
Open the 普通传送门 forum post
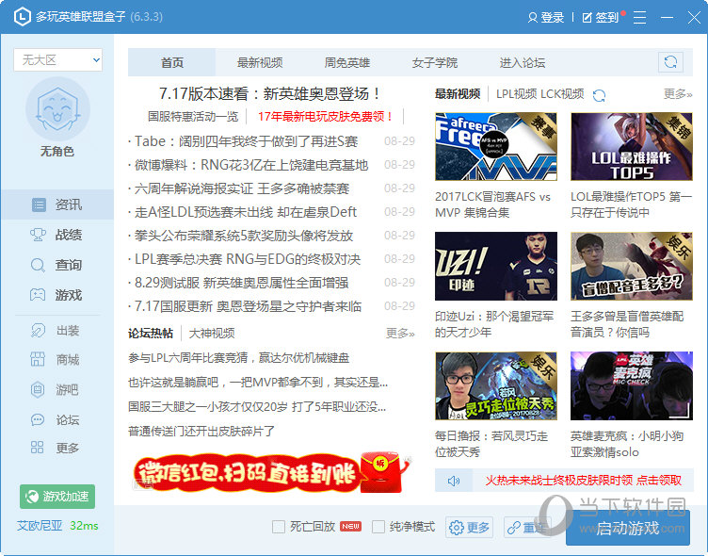tap(201, 432)
